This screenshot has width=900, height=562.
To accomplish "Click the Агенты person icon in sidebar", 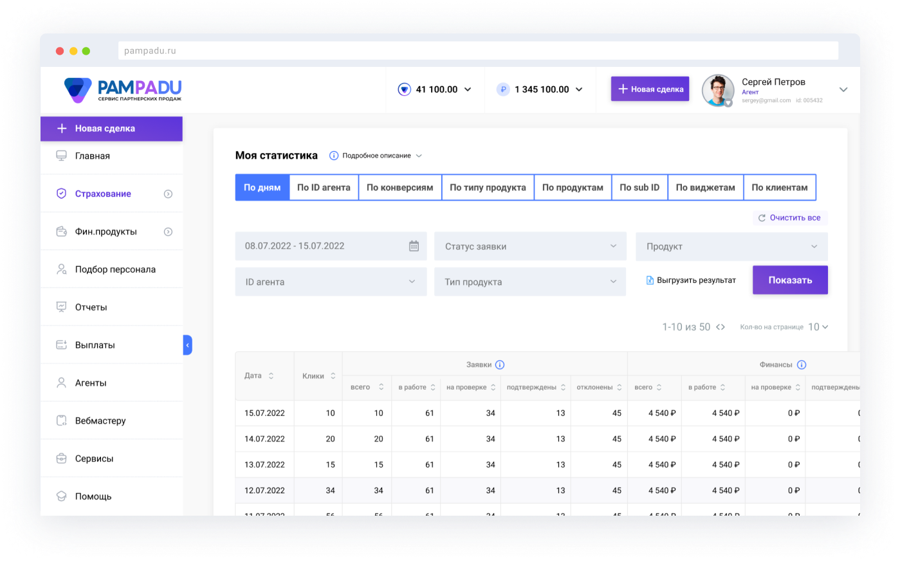I will 61,383.
